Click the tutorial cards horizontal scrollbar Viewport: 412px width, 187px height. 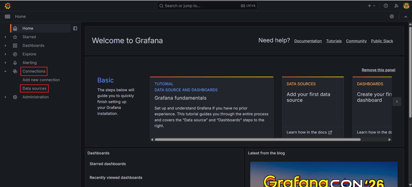pos(257,140)
